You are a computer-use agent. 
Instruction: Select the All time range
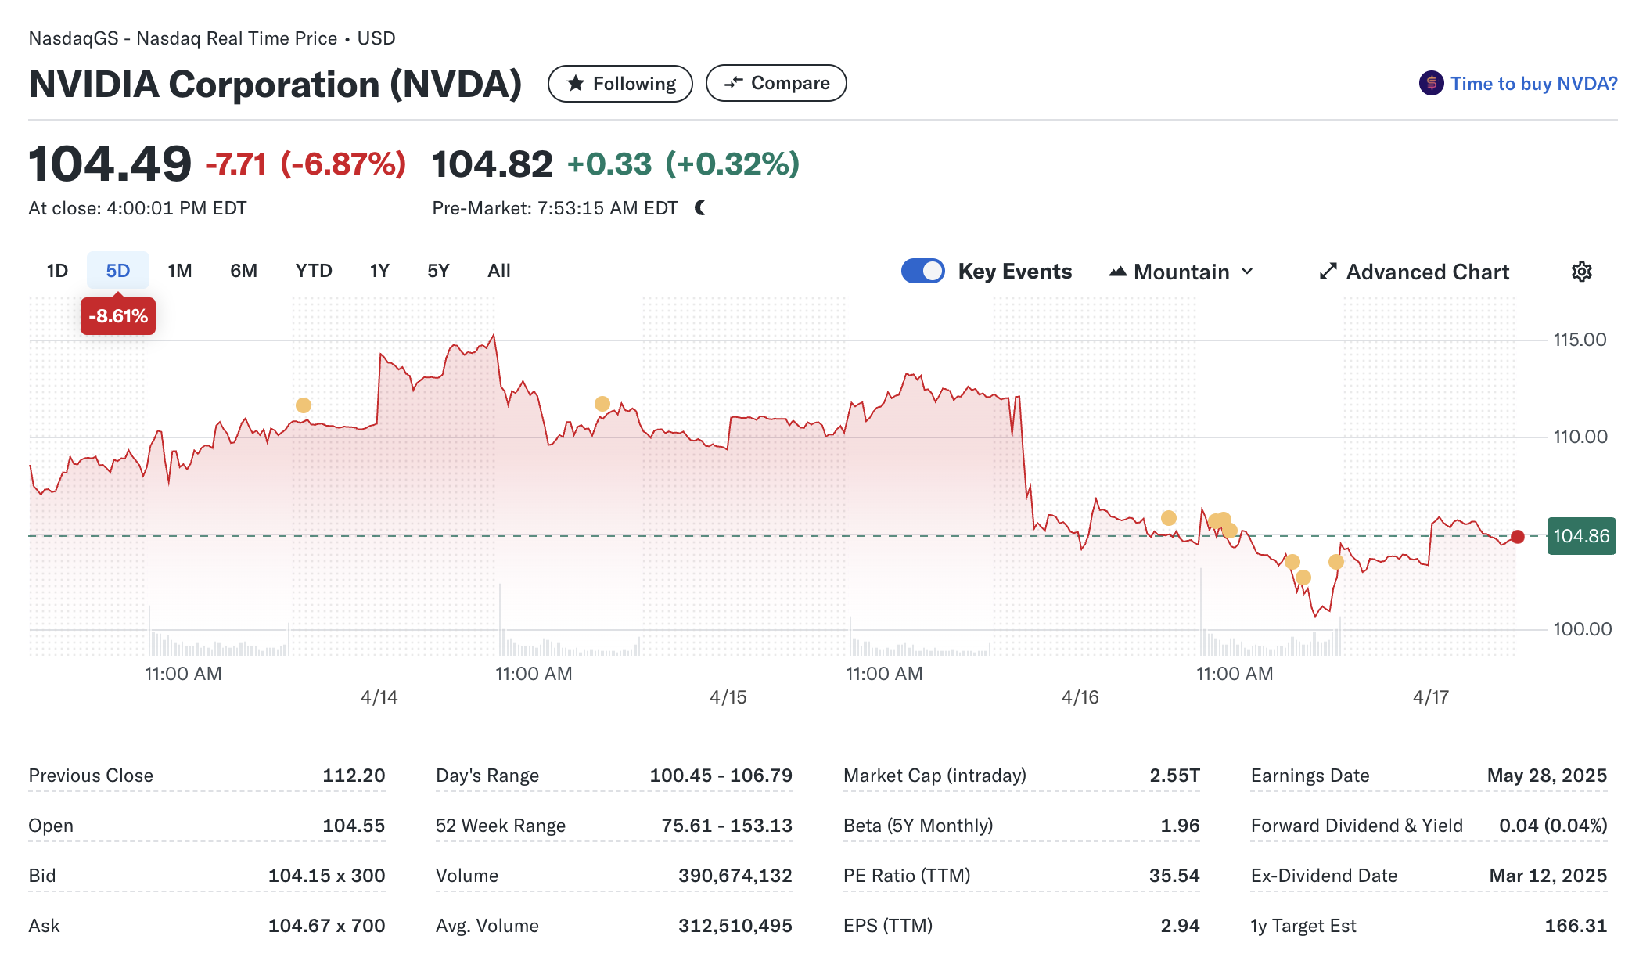click(498, 271)
